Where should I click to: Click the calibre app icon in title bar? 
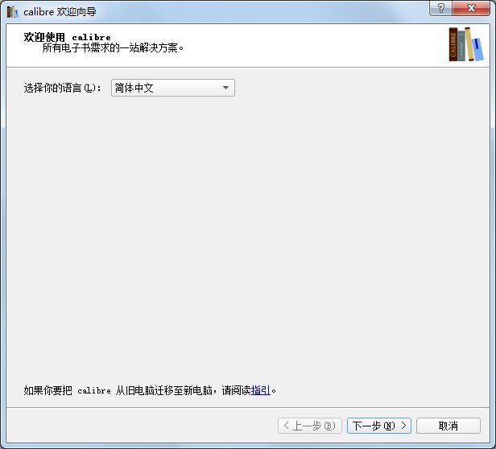coord(12,12)
